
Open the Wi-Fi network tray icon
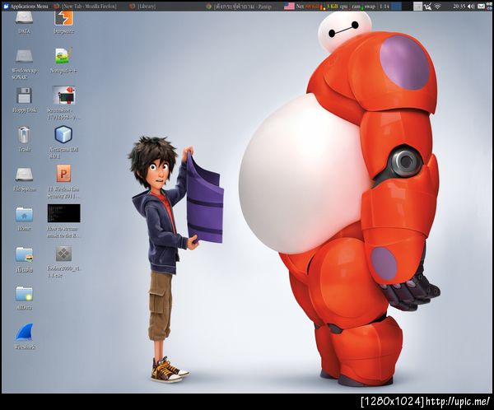[437, 7]
